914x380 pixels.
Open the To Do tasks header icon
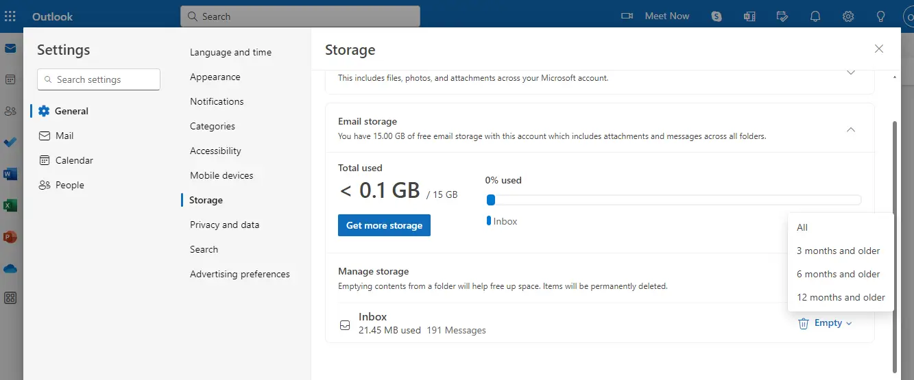pyautogui.click(x=782, y=16)
